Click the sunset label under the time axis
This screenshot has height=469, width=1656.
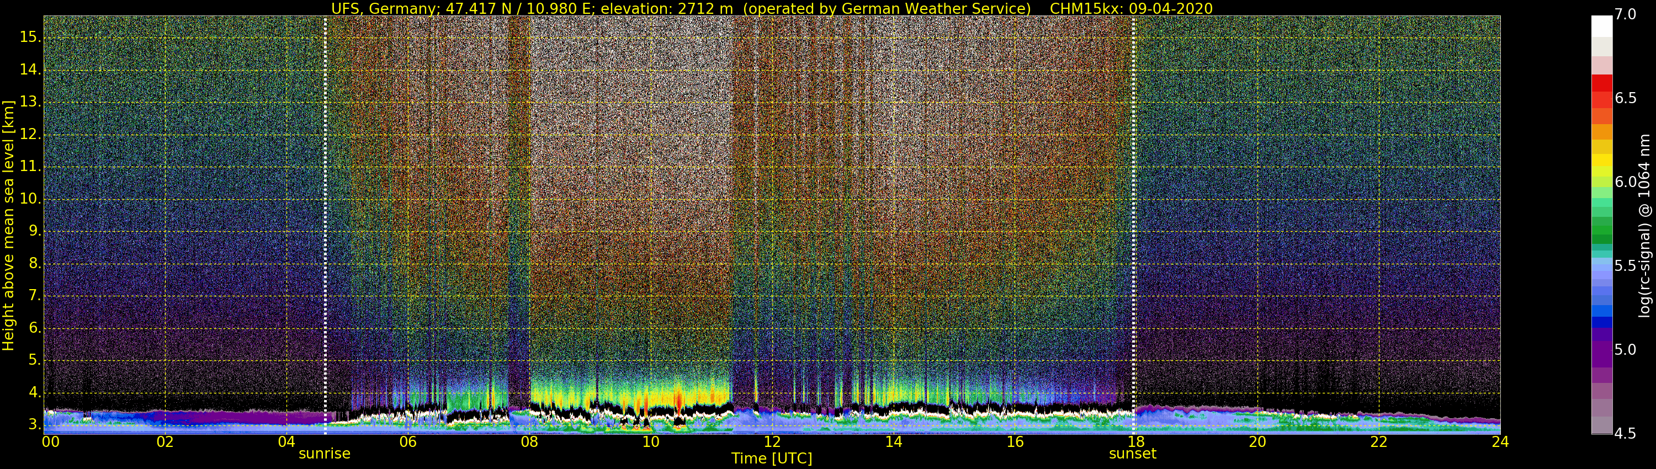click(1132, 454)
